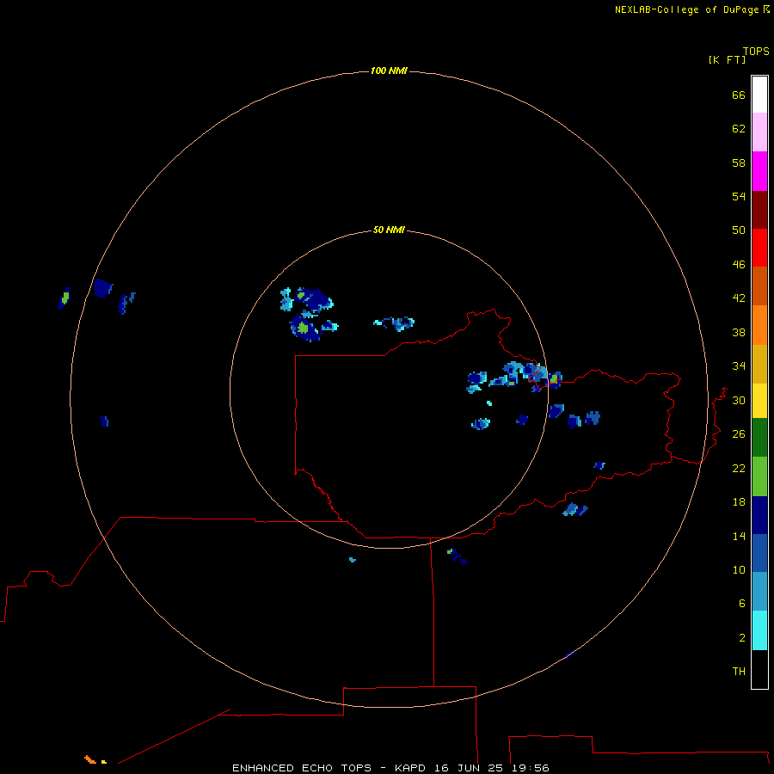The height and width of the screenshot is (774, 774).
Task: Click the legend value 66
Action: click(739, 95)
